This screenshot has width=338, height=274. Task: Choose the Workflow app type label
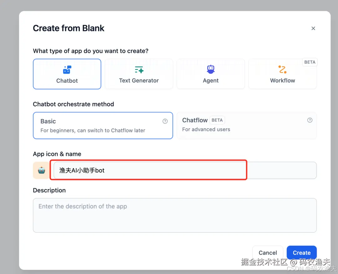pos(282,80)
